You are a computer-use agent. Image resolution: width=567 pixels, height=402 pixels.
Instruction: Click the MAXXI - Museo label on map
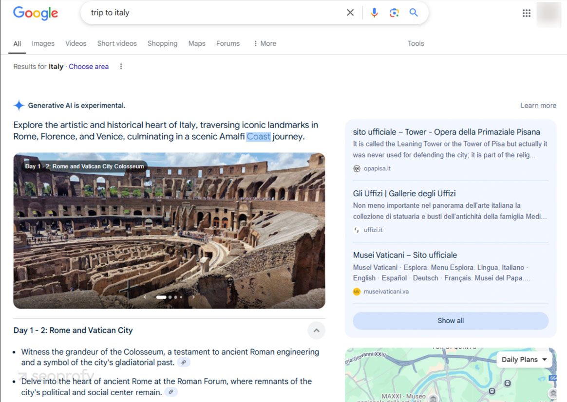click(403, 396)
